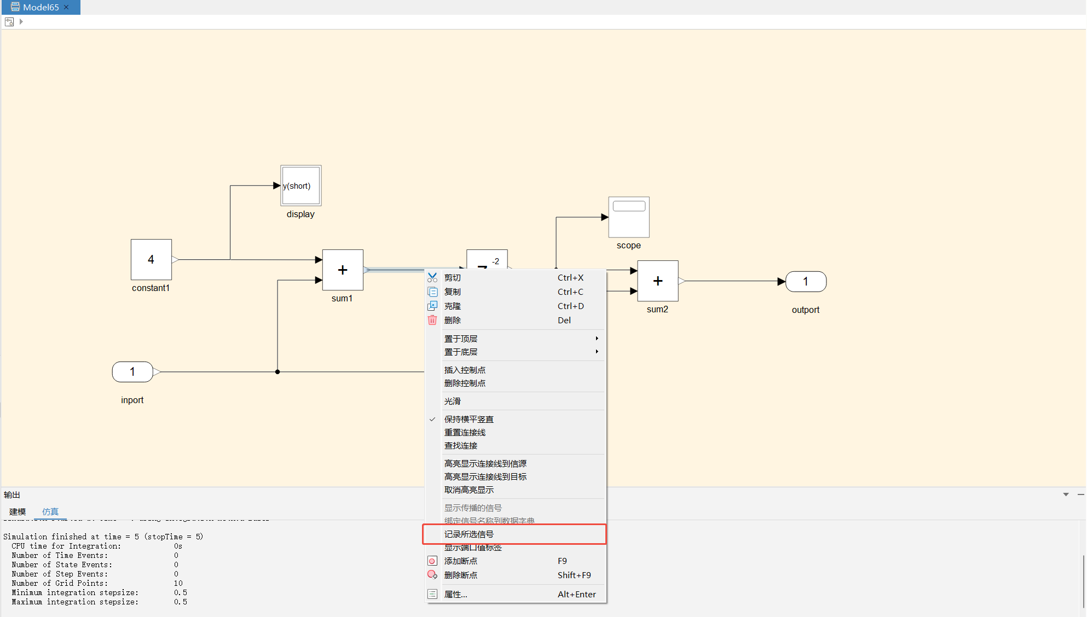Click the 'Number of Step Events:' line

(60, 574)
